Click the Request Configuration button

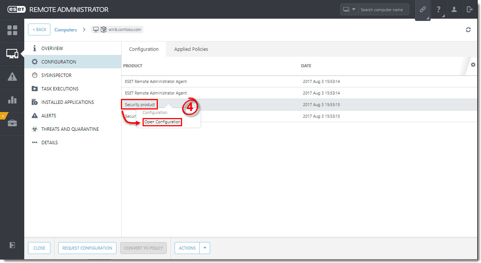click(87, 248)
